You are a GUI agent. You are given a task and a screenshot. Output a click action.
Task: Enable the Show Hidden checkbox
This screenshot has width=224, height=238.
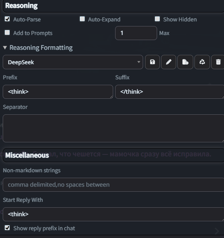point(157,19)
